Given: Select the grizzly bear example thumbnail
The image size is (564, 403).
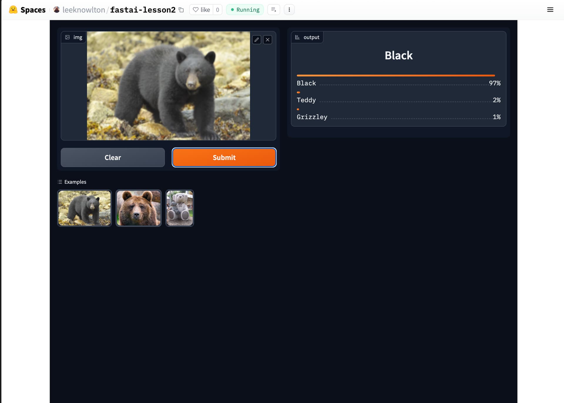Looking at the screenshot, I should click(x=139, y=208).
